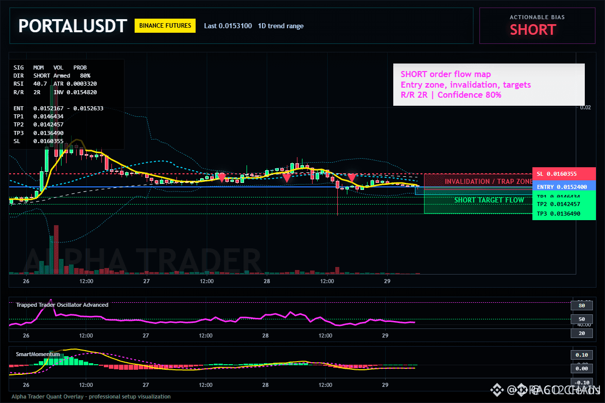
Task: Click date label 26 on SmartMomentum axis
Action: (26, 385)
